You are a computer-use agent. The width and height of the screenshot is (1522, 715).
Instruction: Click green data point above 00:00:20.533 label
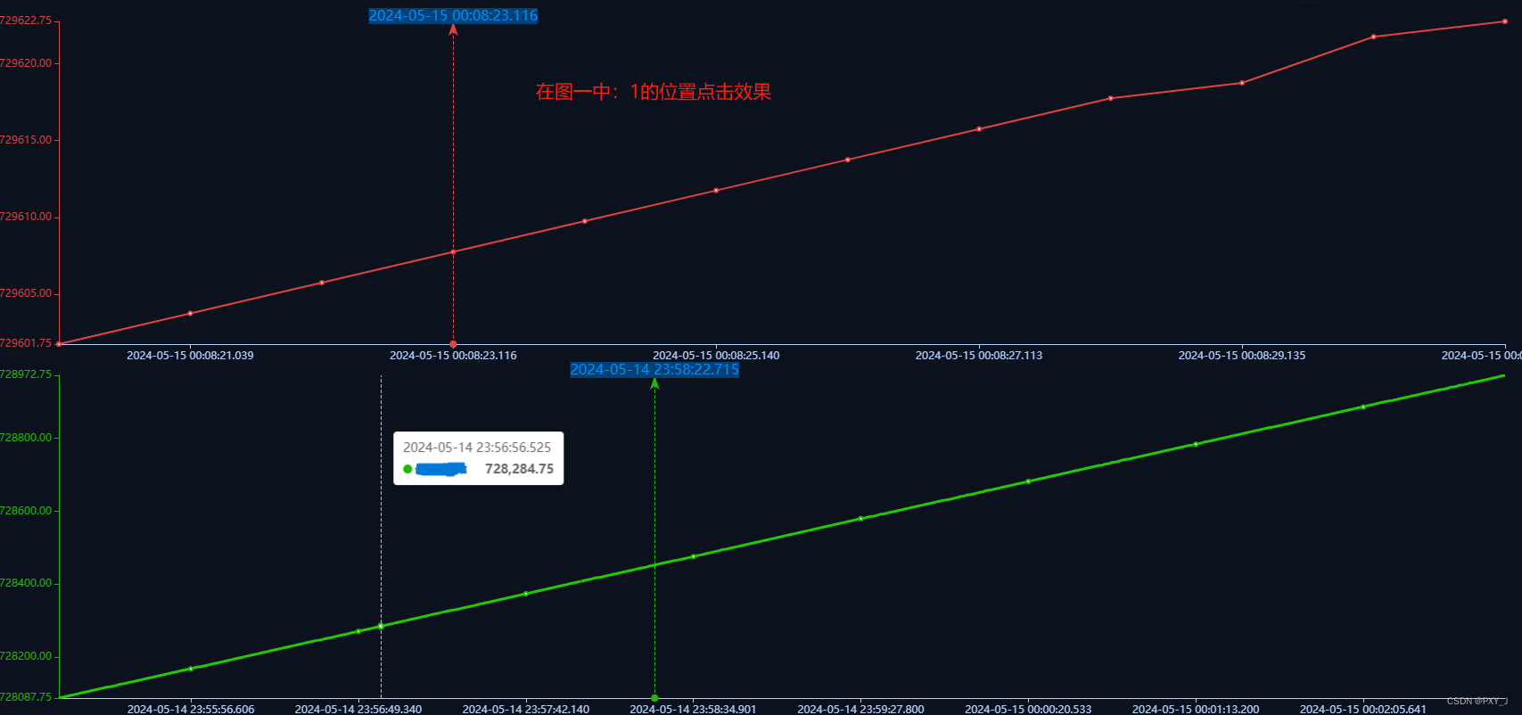(x=1028, y=481)
